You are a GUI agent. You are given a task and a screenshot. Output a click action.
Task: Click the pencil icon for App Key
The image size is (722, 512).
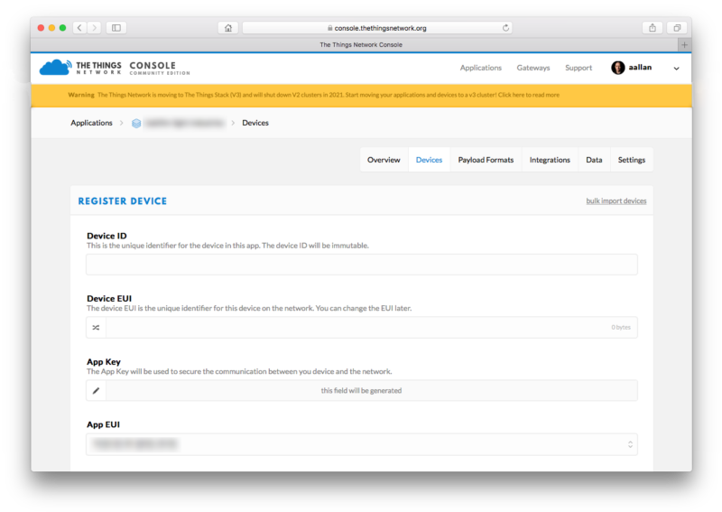click(96, 390)
